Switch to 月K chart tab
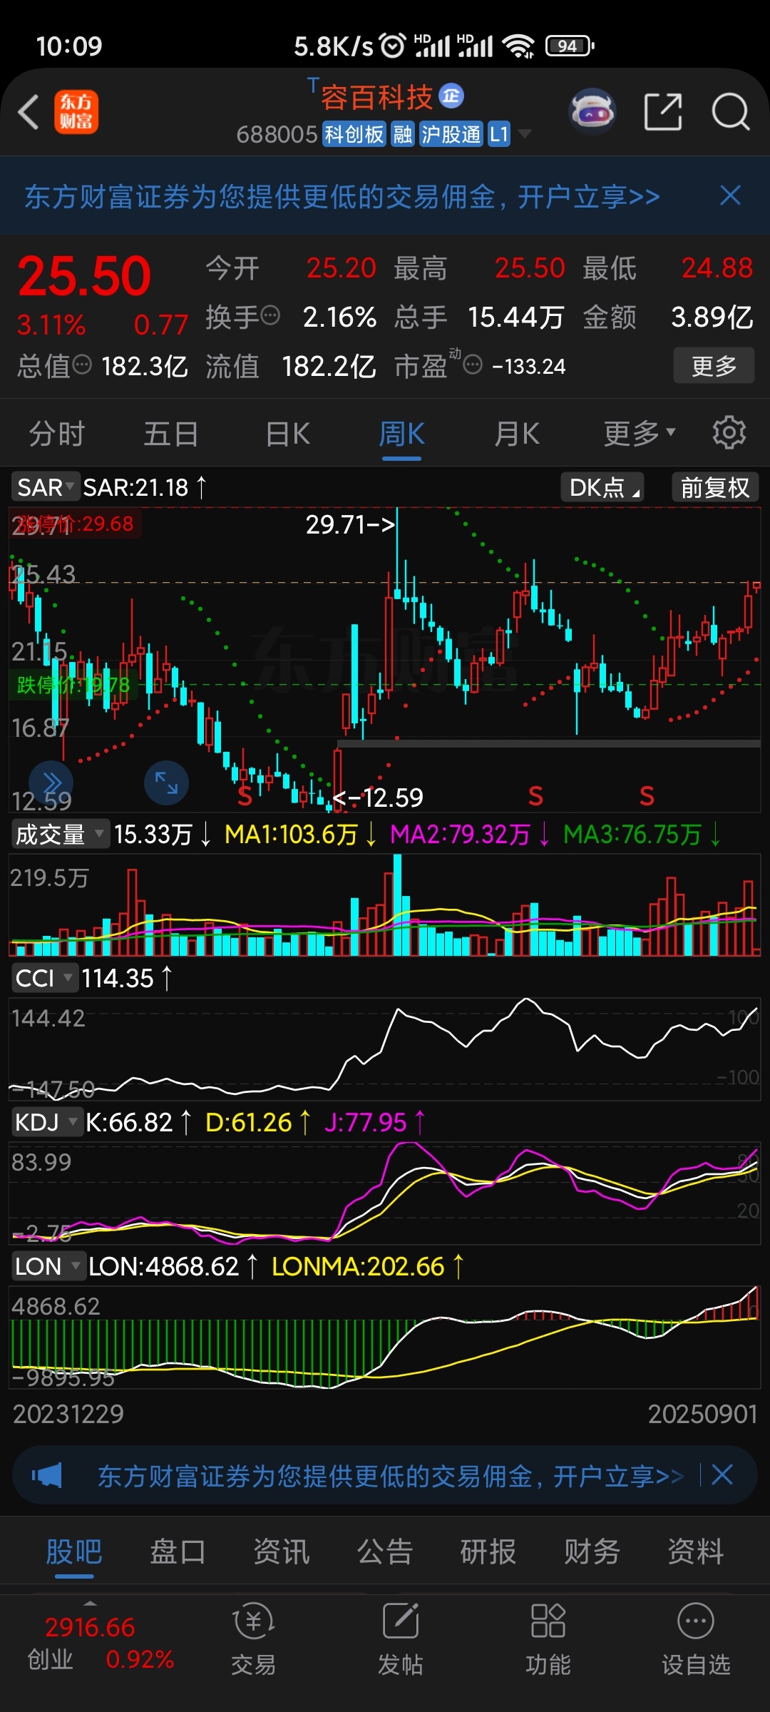 click(x=517, y=433)
